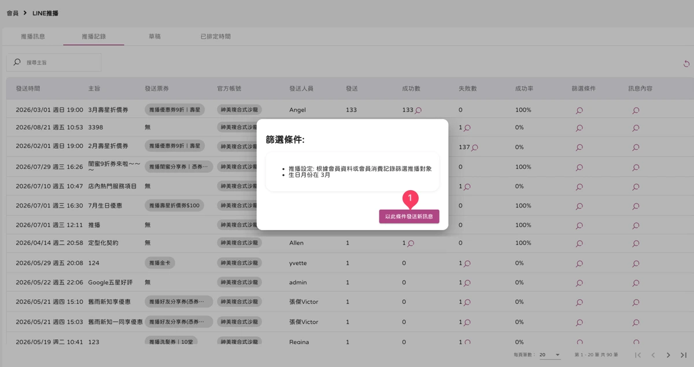
Task: Focus the 搜尋主旨 search field
Action: (x=54, y=62)
